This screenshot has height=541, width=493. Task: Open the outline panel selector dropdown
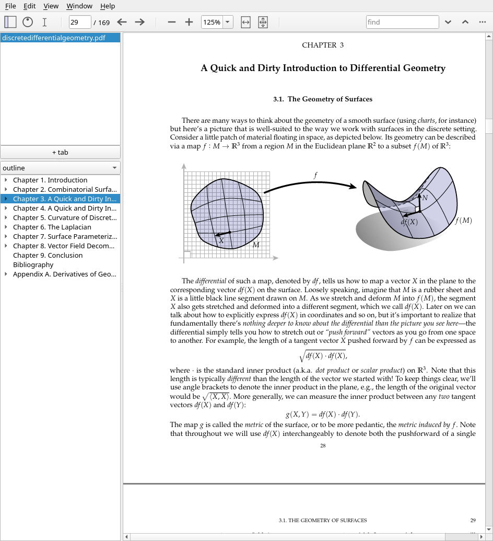[61, 168]
